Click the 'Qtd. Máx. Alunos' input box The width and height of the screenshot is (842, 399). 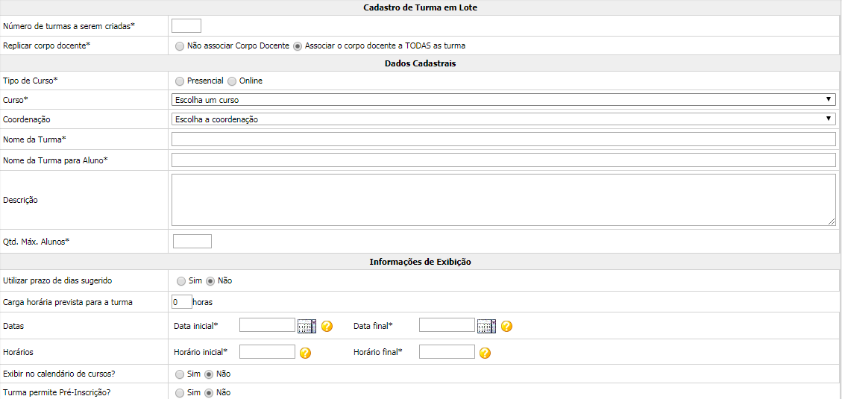tap(192, 241)
